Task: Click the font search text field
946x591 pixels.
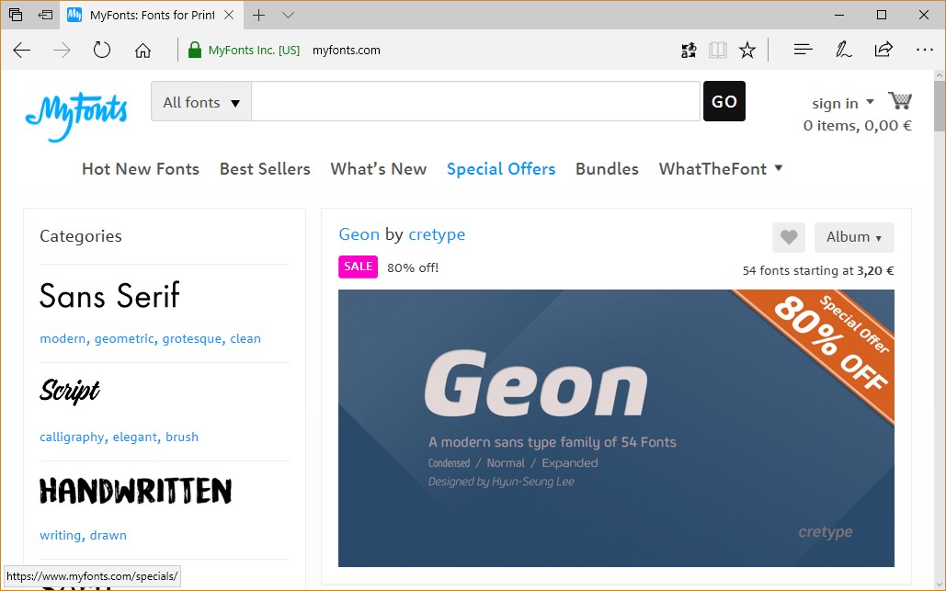Action: click(475, 102)
